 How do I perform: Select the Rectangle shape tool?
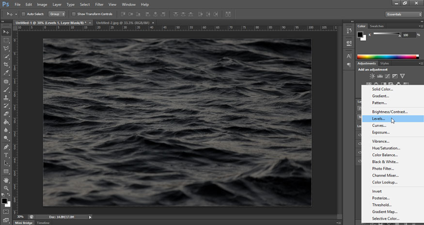[x=6, y=171]
